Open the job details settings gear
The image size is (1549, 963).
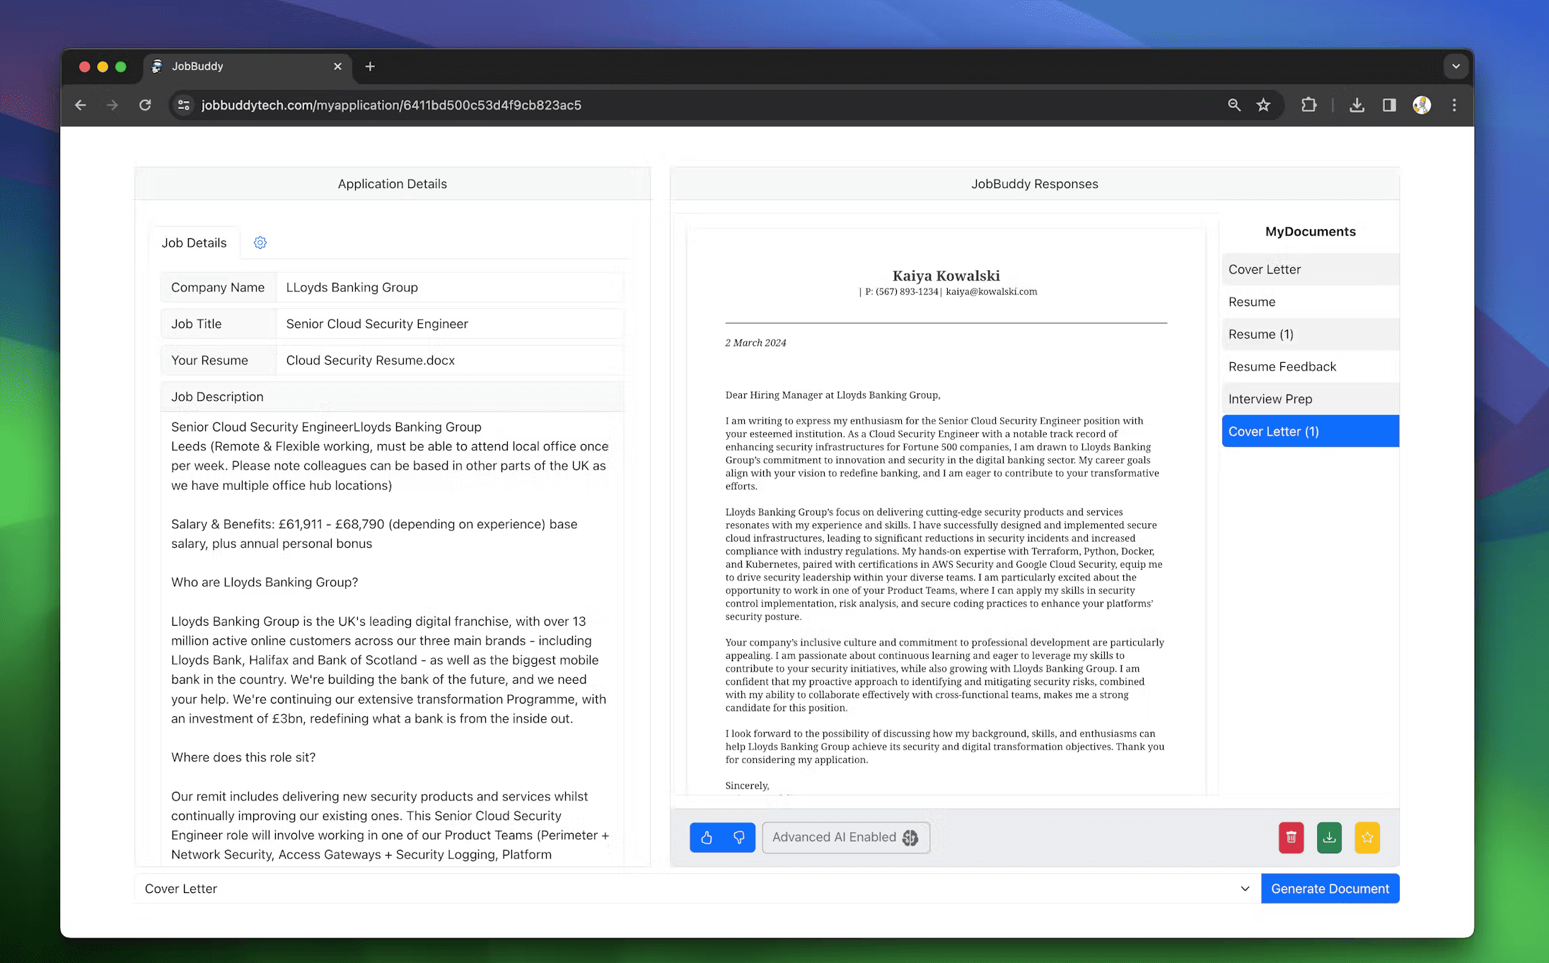(260, 243)
